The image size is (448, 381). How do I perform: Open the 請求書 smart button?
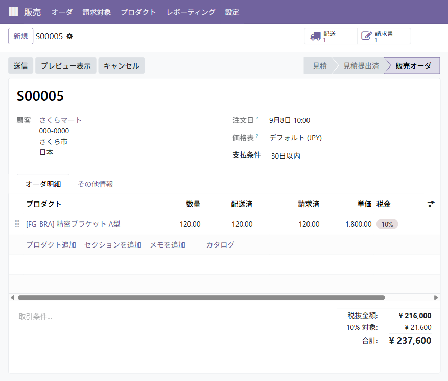[384, 36]
